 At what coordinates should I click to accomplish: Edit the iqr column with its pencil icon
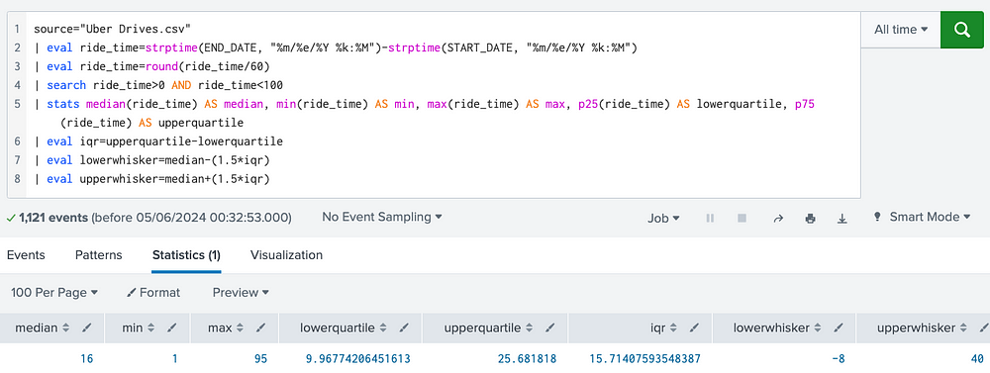pos(695,327)
